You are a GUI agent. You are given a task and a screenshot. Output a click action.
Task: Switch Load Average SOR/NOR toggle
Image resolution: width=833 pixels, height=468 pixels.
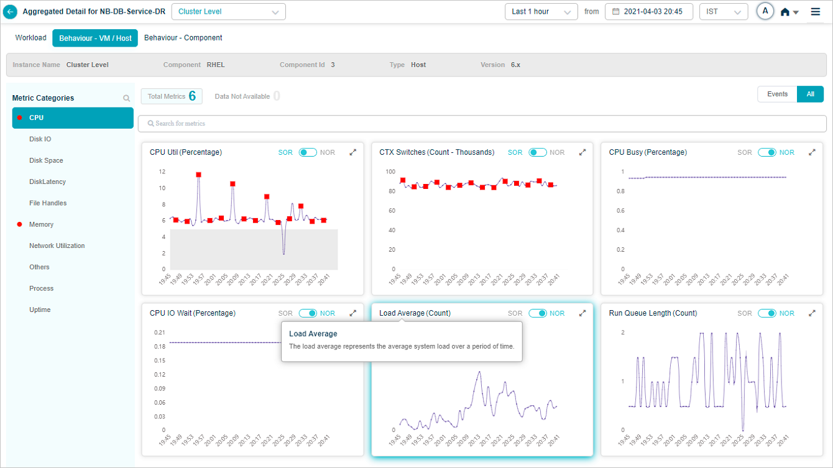click(x=538, y=313)
